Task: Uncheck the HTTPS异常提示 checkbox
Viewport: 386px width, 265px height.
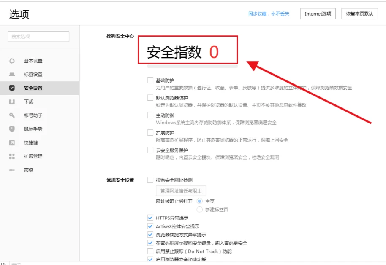Action: [150, 218]
